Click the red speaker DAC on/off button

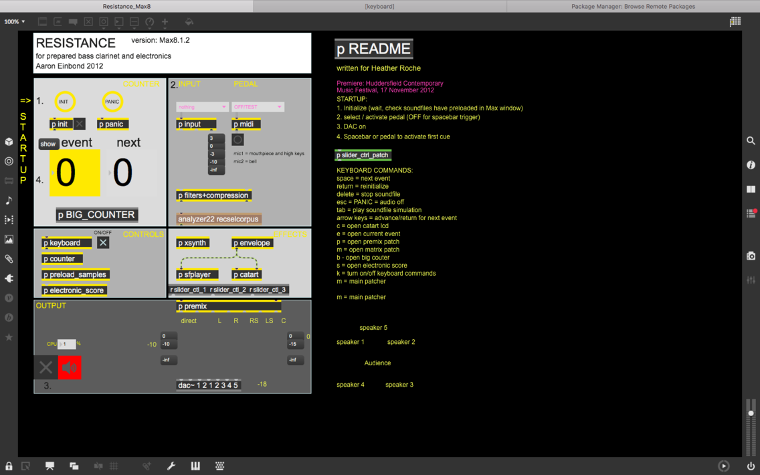[70, 367]
